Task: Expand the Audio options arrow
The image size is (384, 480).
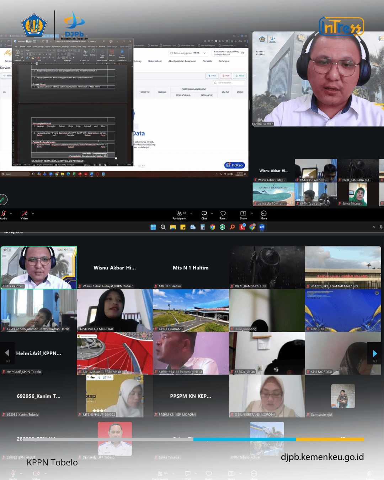Action: click(x=11, y=213)
